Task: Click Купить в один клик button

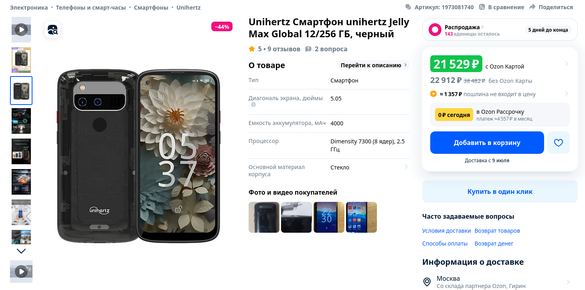Action: click(x=500, y=191)
